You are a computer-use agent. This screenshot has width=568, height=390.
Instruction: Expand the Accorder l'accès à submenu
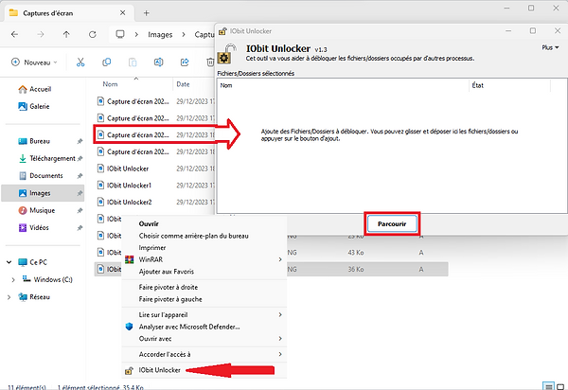pyautogui.click(x=204, y=354)
